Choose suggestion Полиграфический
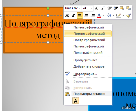Image resolution: width=136 pixels, height=111 pixels. tap(88, 53)
